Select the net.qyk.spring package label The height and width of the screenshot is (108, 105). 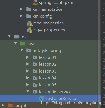(47, 51)
